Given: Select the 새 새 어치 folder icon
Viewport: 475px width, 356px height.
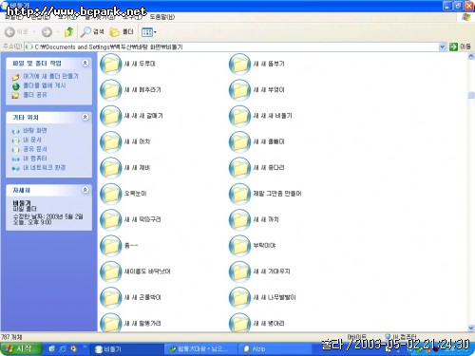Looking at the screenshot, I should (x=111, y=142).
